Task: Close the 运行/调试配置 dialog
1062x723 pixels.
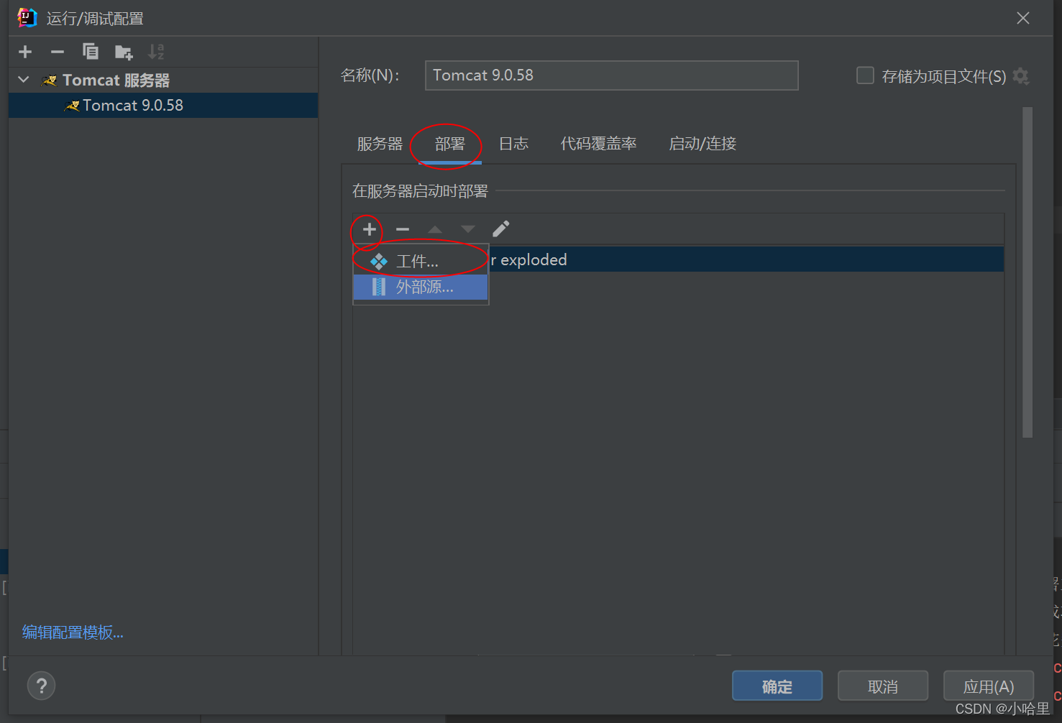Action: pos(1023,18)
